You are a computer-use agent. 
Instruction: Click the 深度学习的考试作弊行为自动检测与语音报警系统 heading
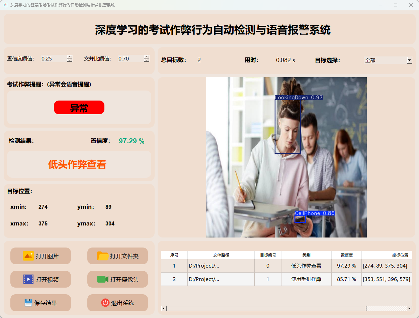pos(213,30)
